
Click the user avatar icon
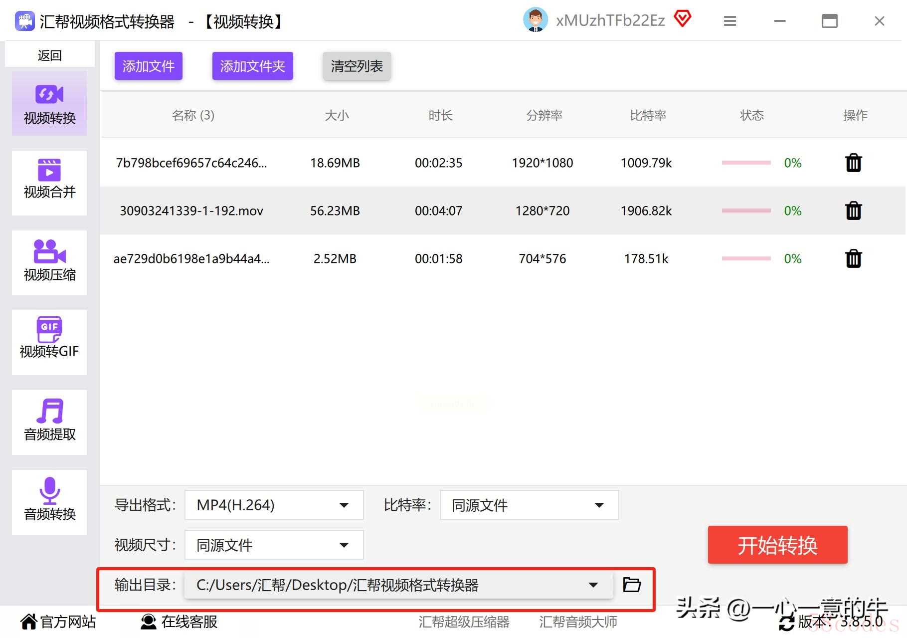(536, 20)
